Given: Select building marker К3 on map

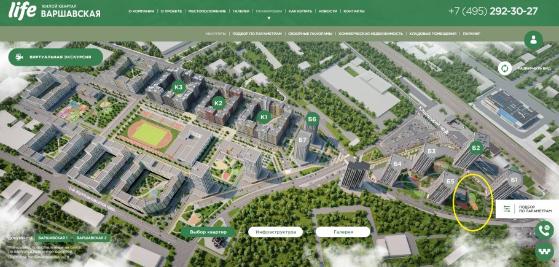Looking at the screenshot, I should pos(179,87).
